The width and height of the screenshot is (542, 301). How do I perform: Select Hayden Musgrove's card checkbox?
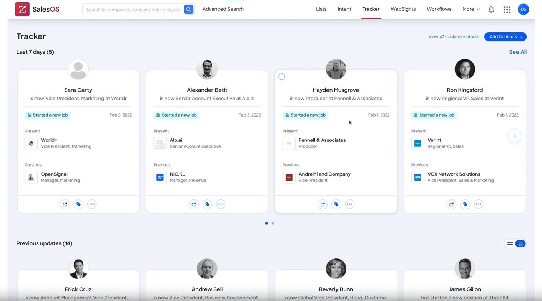[x=282, y=76]
